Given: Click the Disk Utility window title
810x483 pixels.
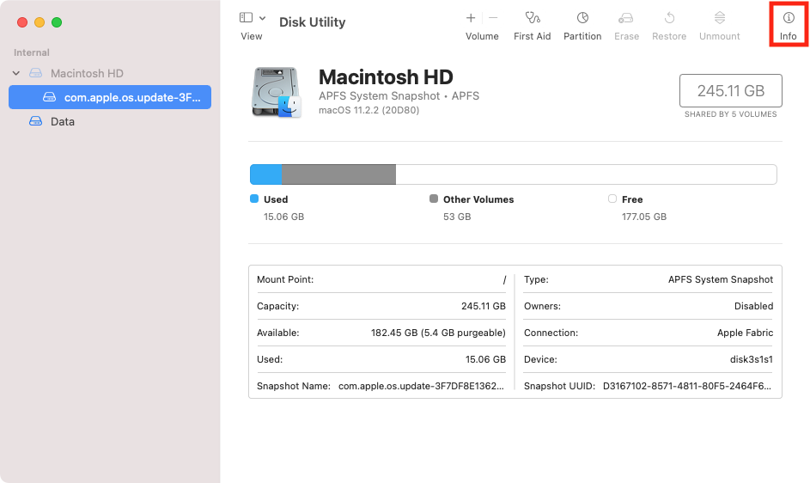Looking at the screenshot, I should tap(312, 21).
